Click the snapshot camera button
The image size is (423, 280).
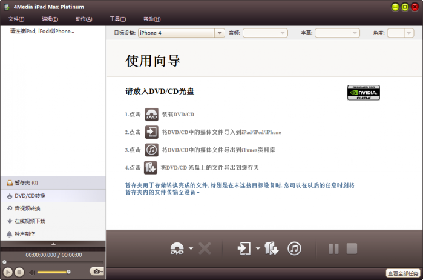(97, 271)
